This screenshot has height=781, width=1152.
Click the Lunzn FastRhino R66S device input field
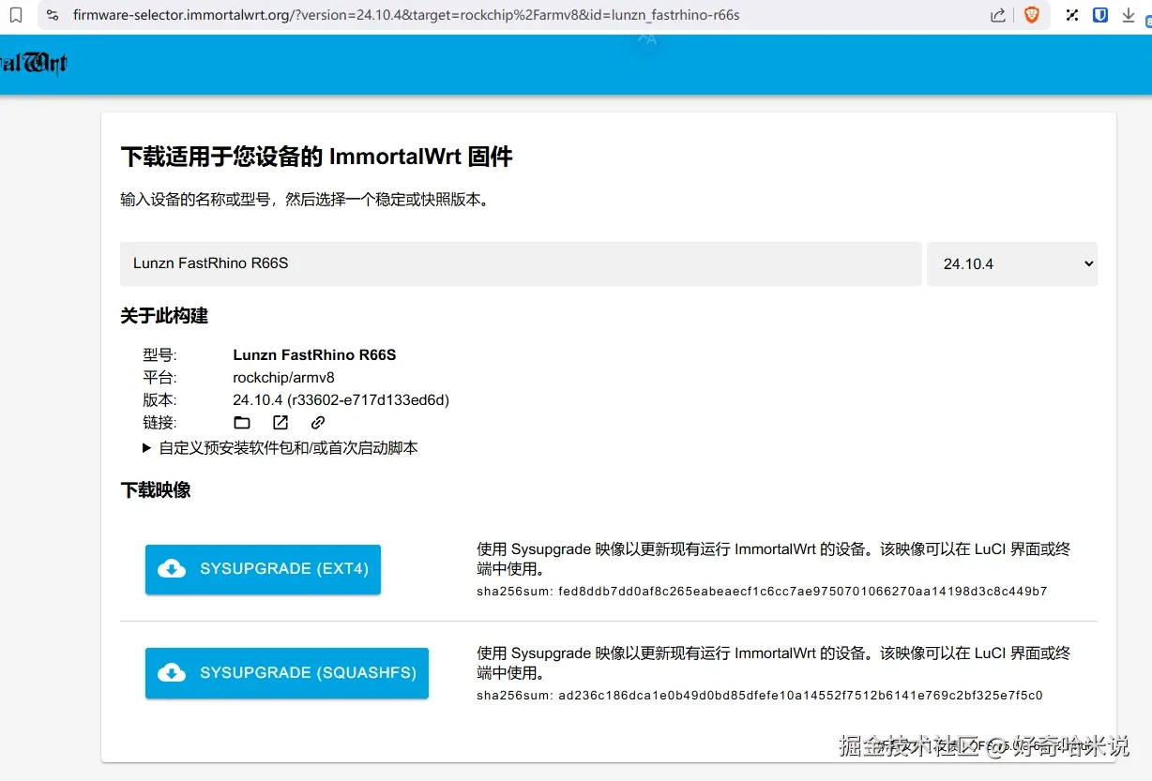(x=521, y=264)
